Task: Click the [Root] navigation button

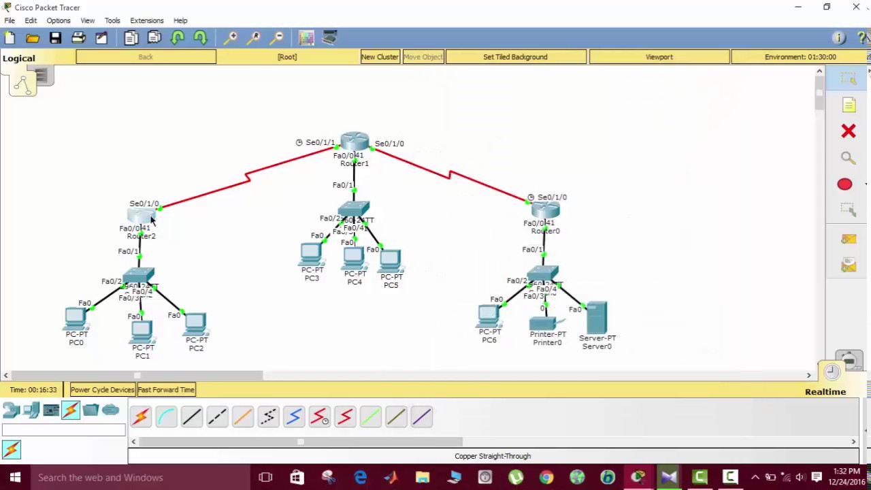Action: [x=287, y=57]
